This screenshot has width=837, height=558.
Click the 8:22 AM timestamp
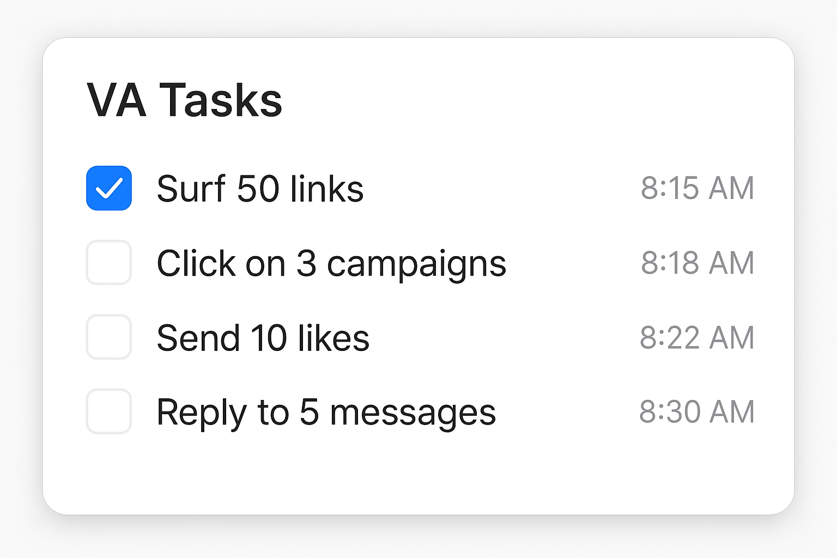click(x=697, y=338)
